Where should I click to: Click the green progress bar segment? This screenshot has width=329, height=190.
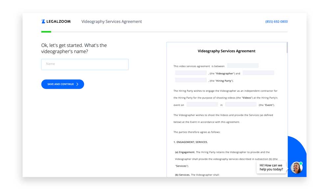[46, 32]
